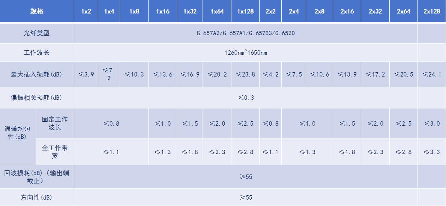This screenshot has height=206, width=446.
Task: Select the 1x16 column header
Action: (162, 11)
